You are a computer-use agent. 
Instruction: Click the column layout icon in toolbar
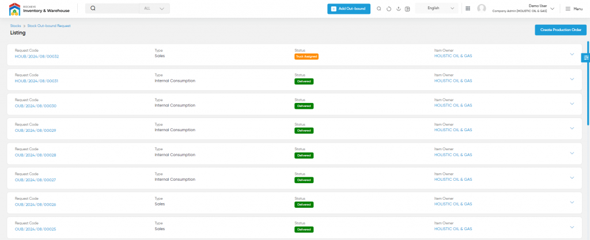tap(407, 9)
